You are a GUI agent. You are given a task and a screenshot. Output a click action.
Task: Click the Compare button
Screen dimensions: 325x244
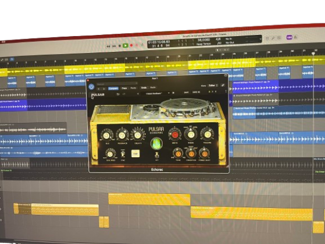click(113, 89)
